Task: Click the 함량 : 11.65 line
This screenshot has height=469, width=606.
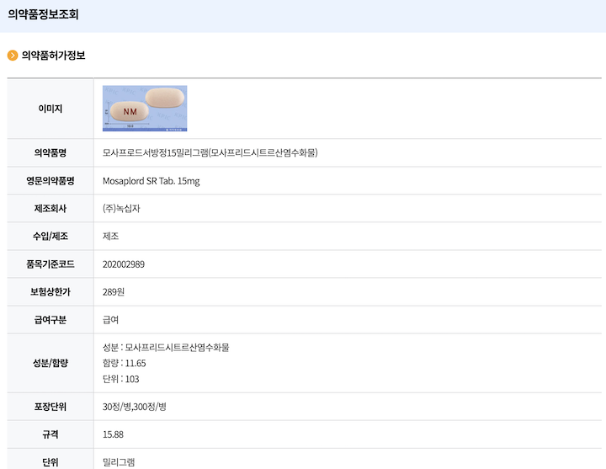Action: click(x=125, y=363)
